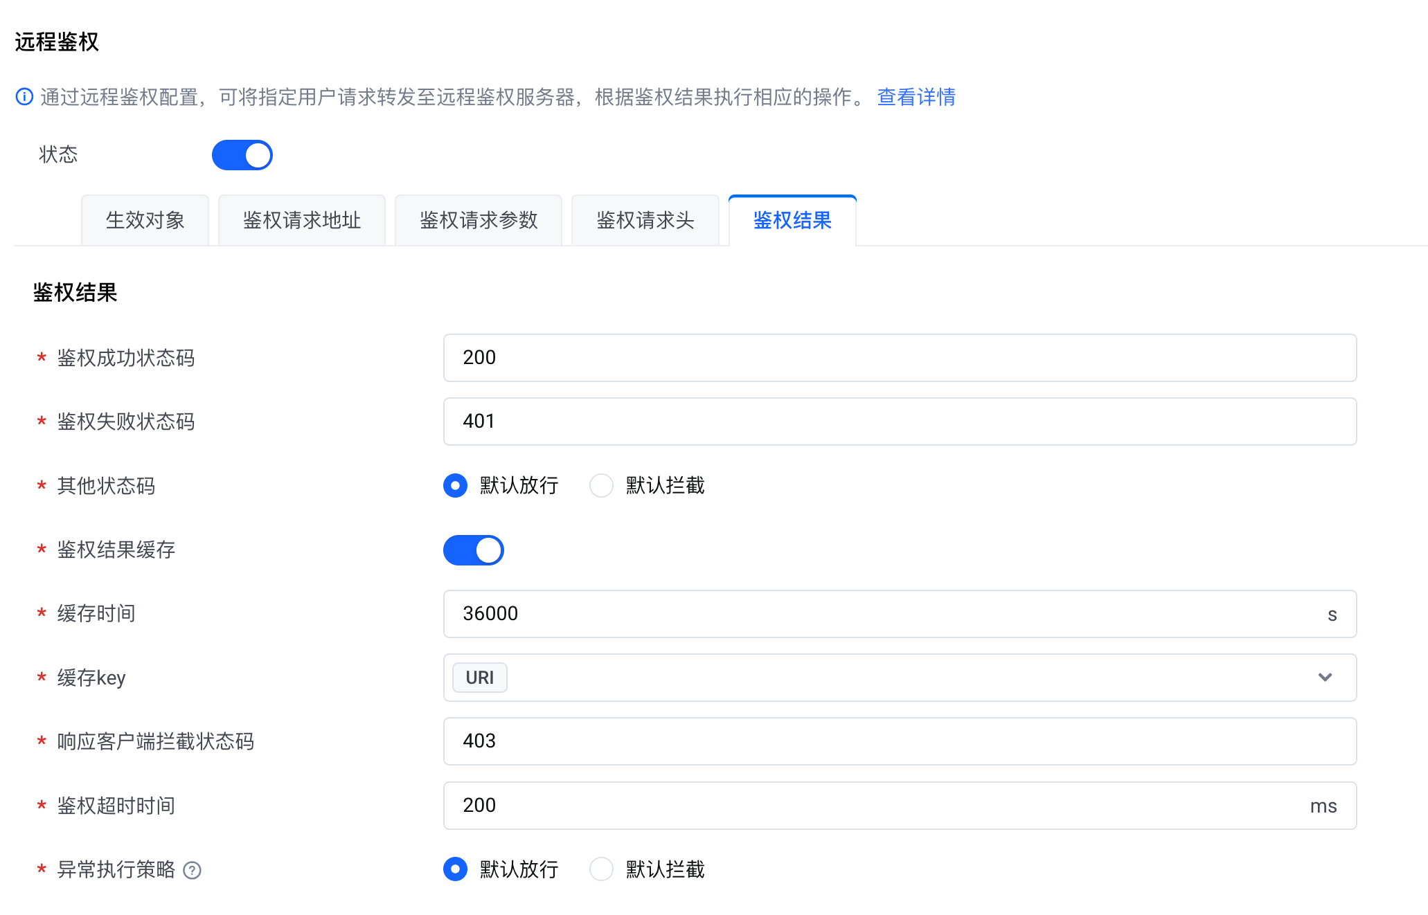Click the URI tag in 缓存key
Screen dimensions: 1428x915
(x=480, y=678)
